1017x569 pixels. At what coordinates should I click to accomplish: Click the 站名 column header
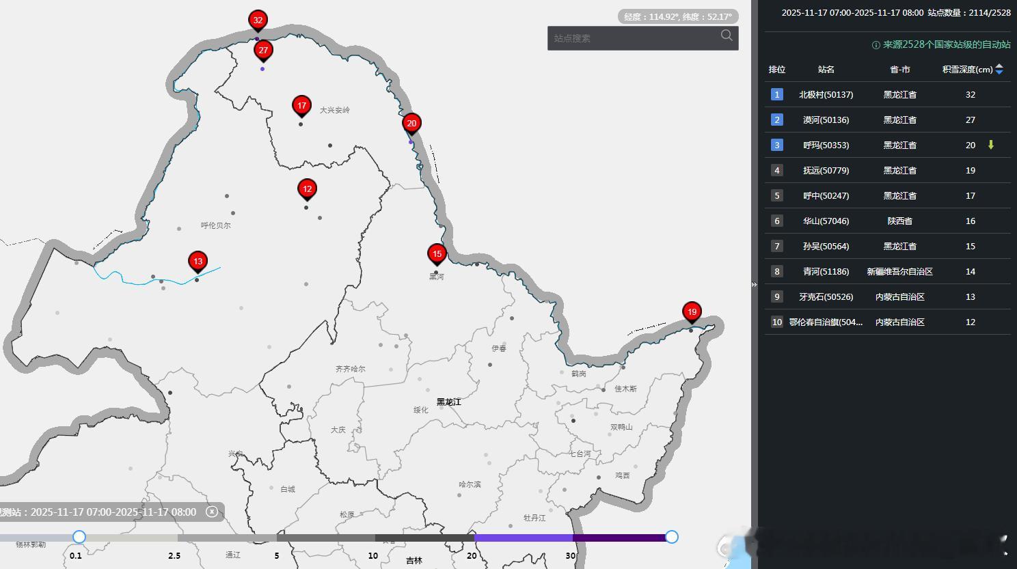tap(826, 70)
